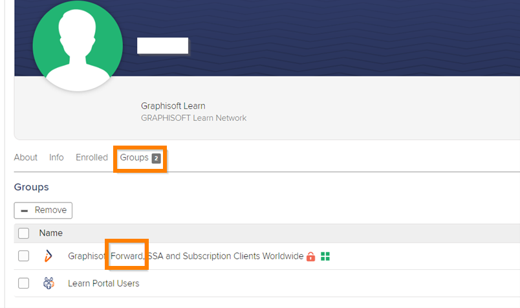Click the Name column header
This screenshot has height=308, width=520.
50,233
